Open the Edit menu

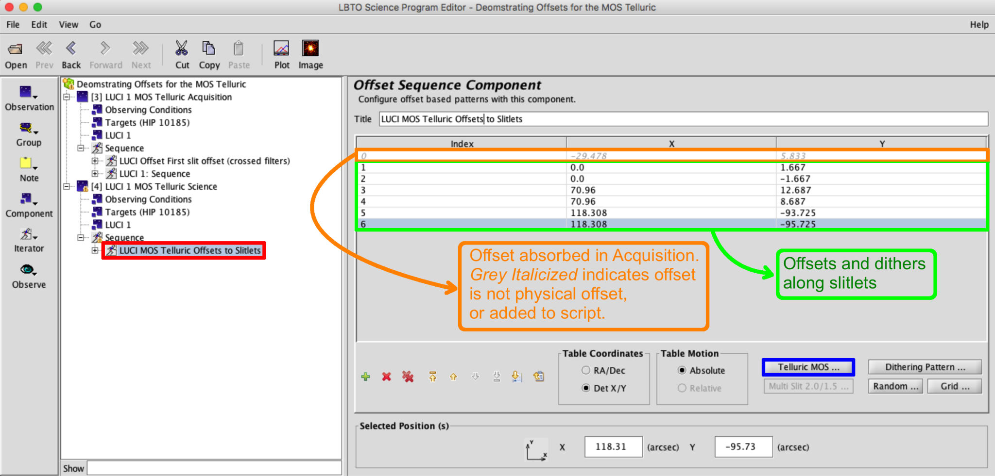pyautogui.click(x=39, y=25)
